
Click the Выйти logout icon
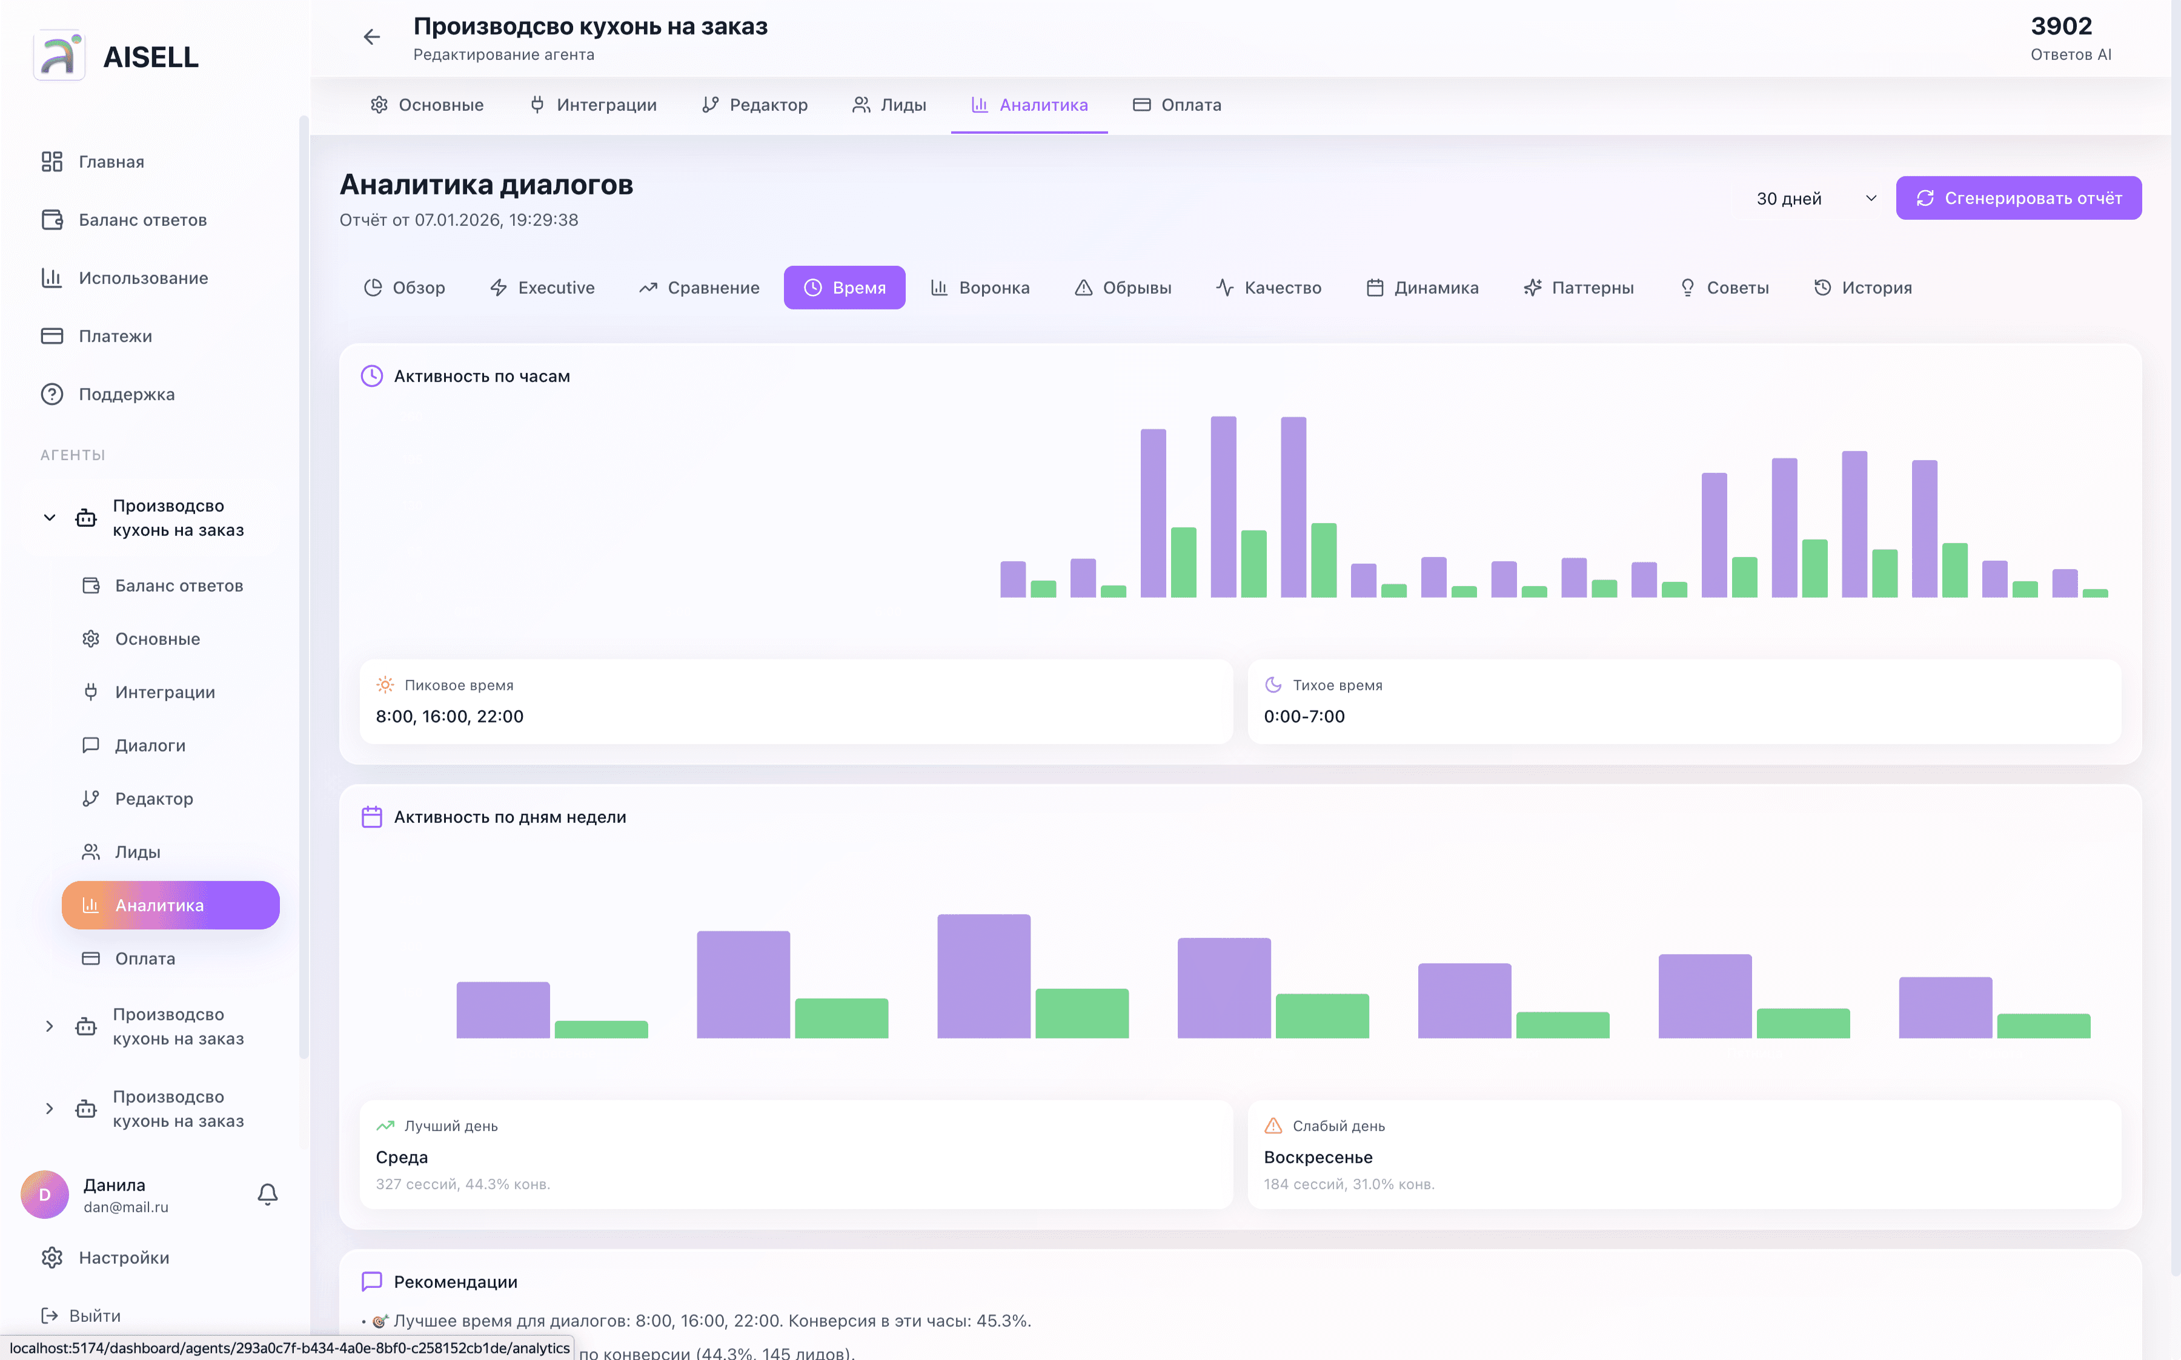pyautogui.click(x=50, y=1315)
